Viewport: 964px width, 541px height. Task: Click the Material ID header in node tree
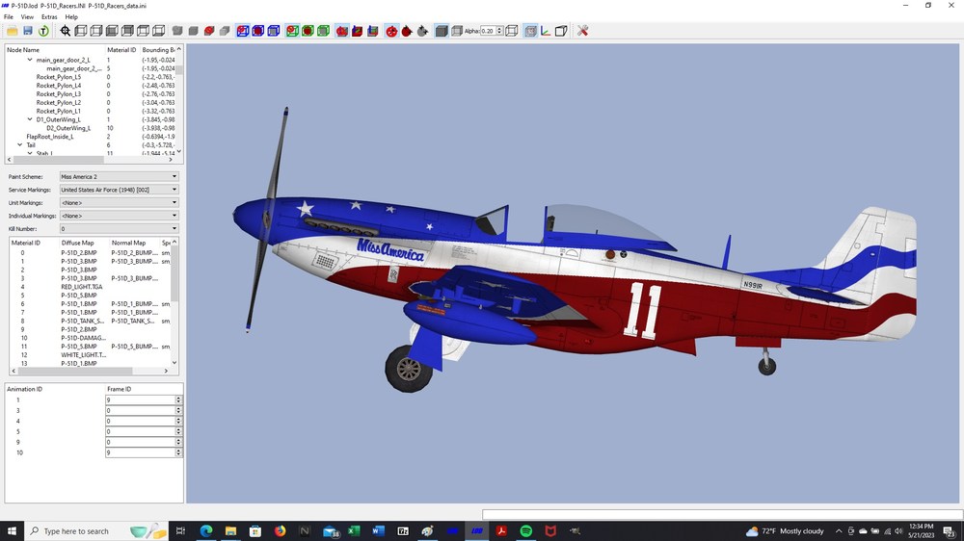(121, 50)
